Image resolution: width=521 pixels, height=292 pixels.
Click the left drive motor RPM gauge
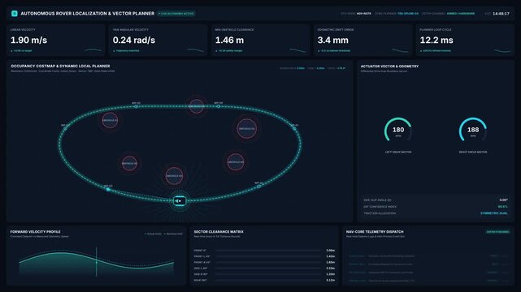(398, 130)
